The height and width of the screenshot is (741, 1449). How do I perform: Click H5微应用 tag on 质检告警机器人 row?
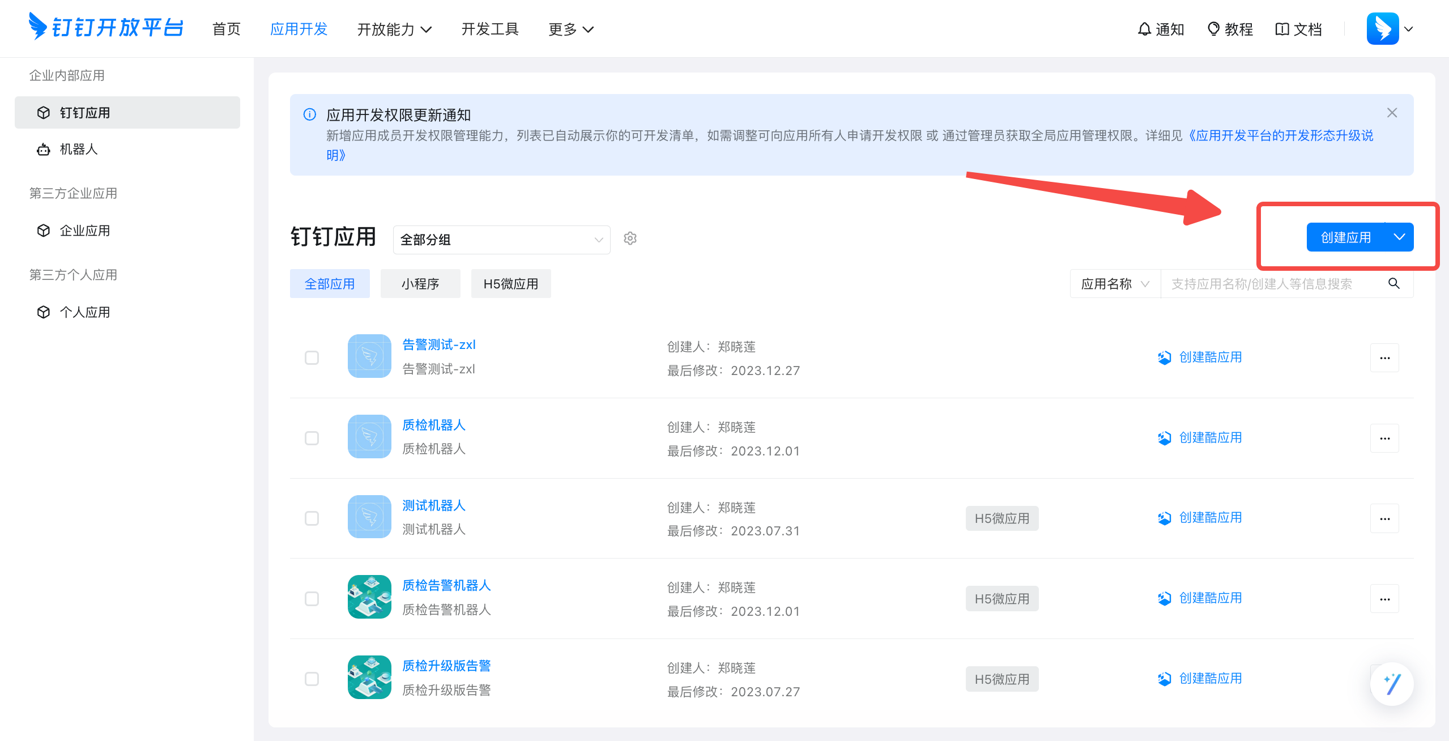coord(1002,599)
